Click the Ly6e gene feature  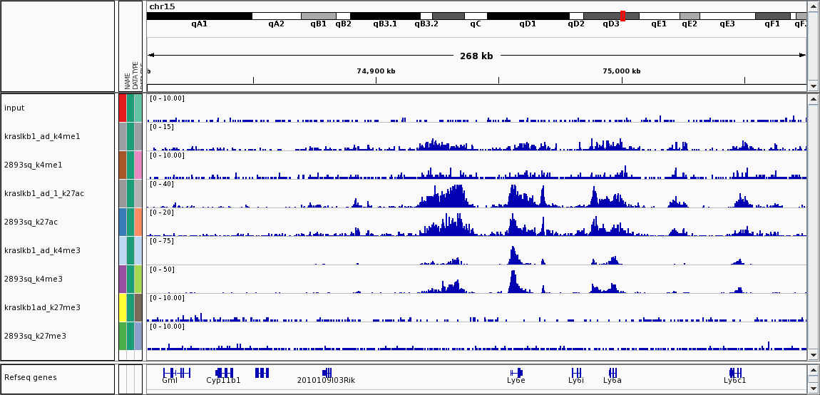coord(516,372)
